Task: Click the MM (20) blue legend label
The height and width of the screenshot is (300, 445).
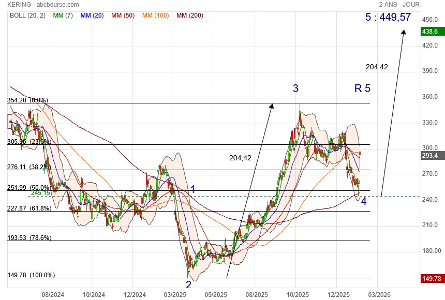Action: pos(92,16)
